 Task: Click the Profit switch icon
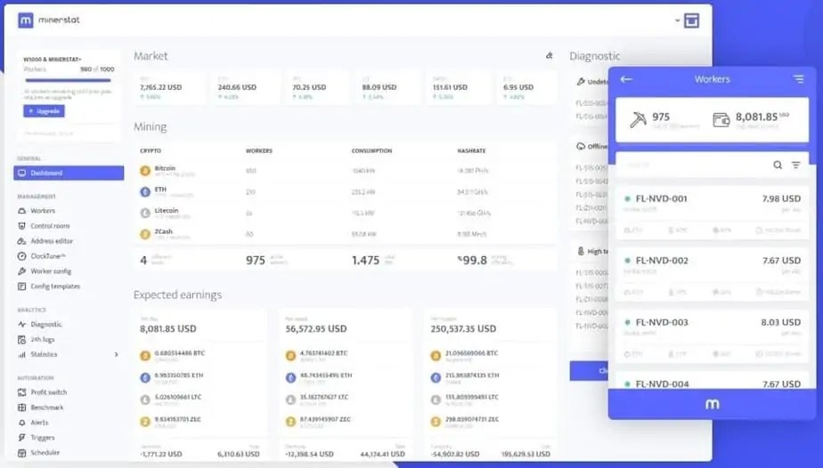click(21, 392)
